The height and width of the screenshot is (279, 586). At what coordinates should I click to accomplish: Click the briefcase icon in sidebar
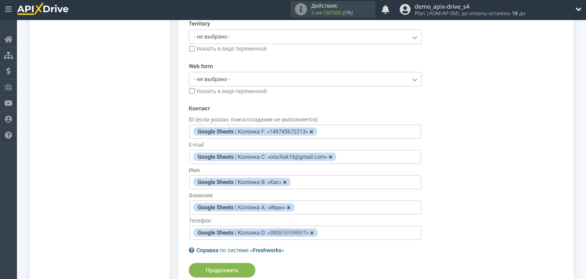point(8,87)
